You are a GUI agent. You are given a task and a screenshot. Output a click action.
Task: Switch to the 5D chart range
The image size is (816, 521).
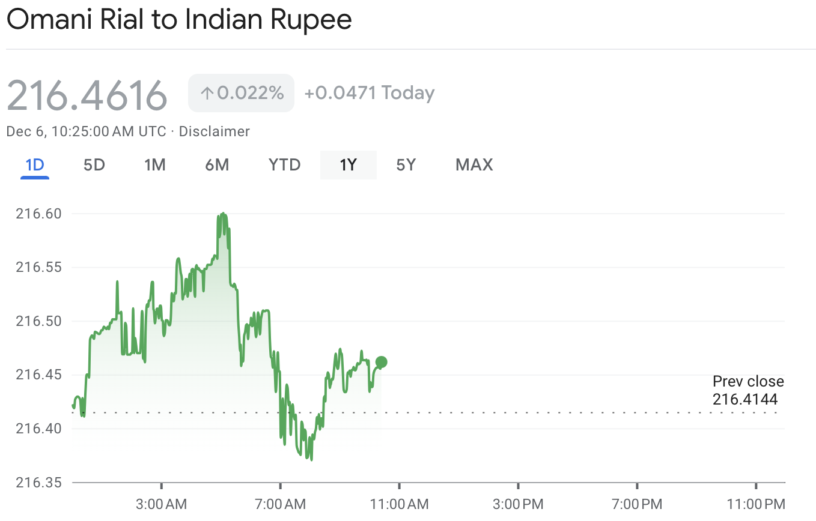(94, 164)
